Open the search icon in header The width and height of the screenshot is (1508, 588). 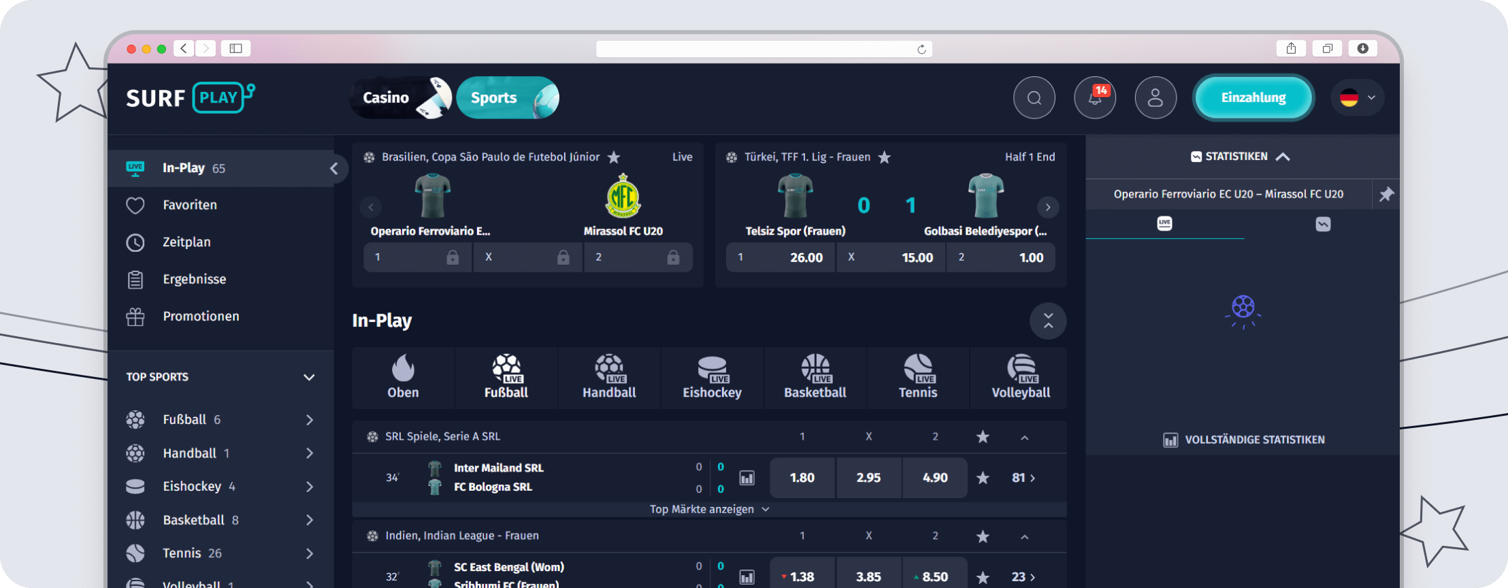[x=1034, y=98]
